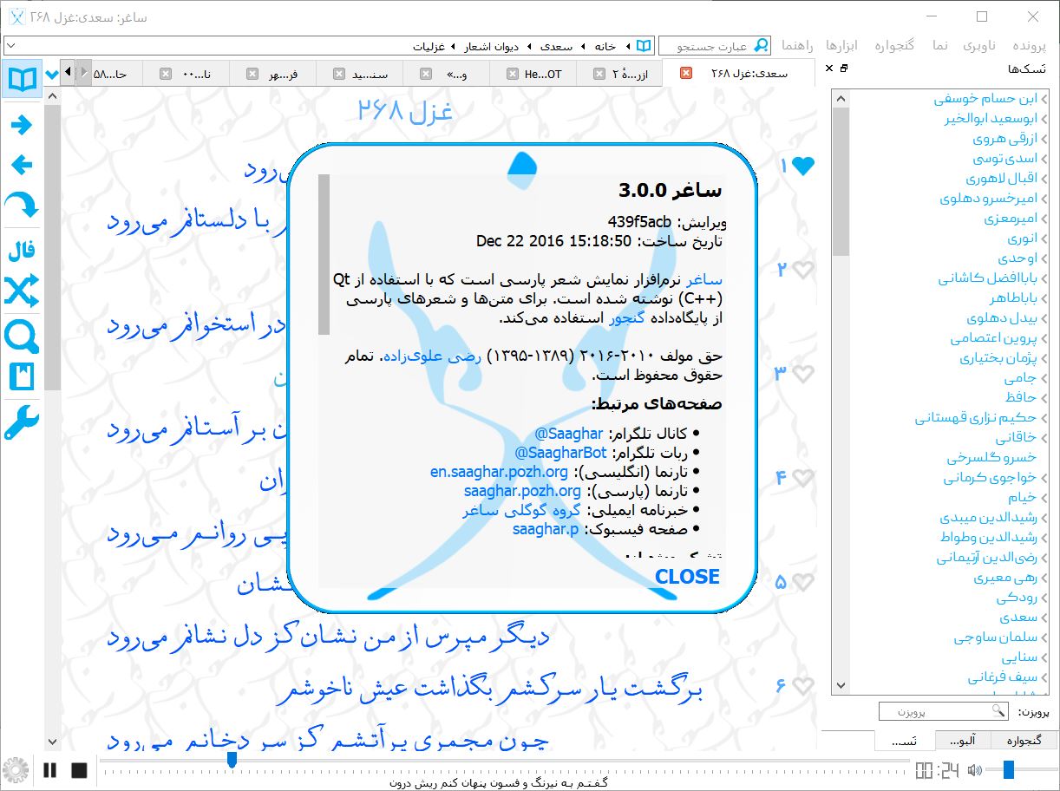
Task: Float the نَسک‌ها panel with undock icon
Action: [x=844, y=69]
